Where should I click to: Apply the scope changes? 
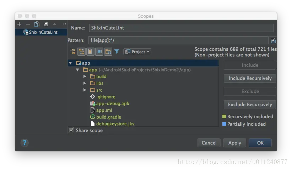(x=235, y=143)
